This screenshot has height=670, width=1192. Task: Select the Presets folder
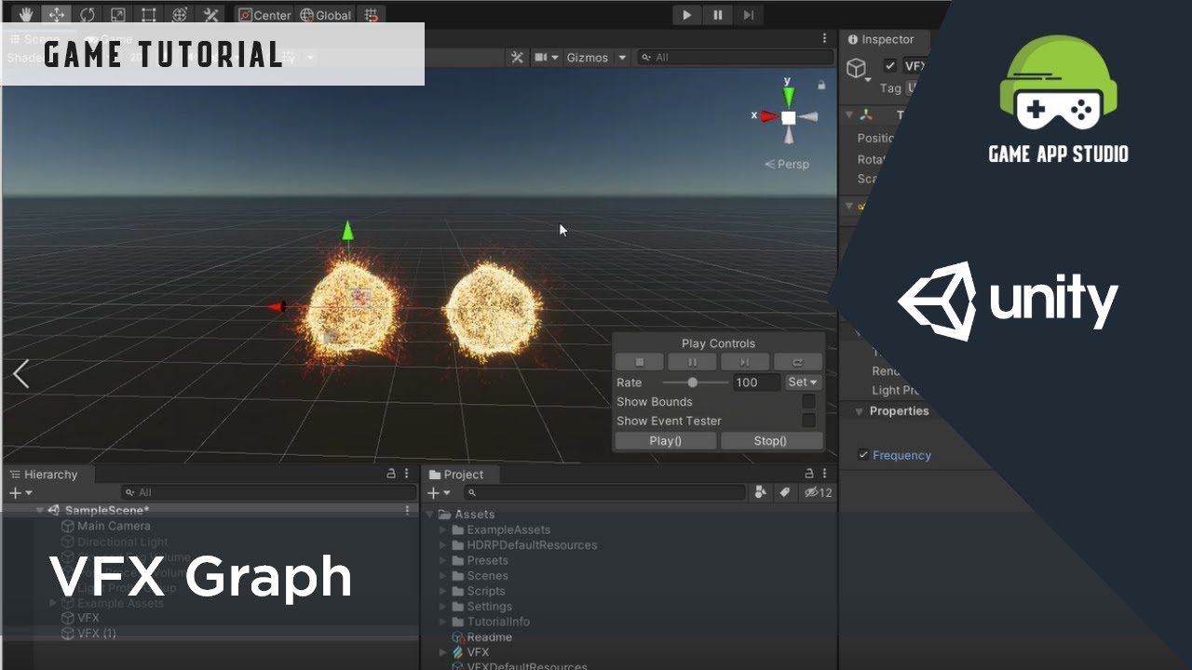487,560
